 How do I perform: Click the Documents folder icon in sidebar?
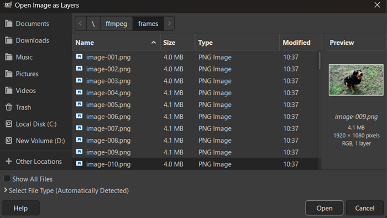pos(9,24)
